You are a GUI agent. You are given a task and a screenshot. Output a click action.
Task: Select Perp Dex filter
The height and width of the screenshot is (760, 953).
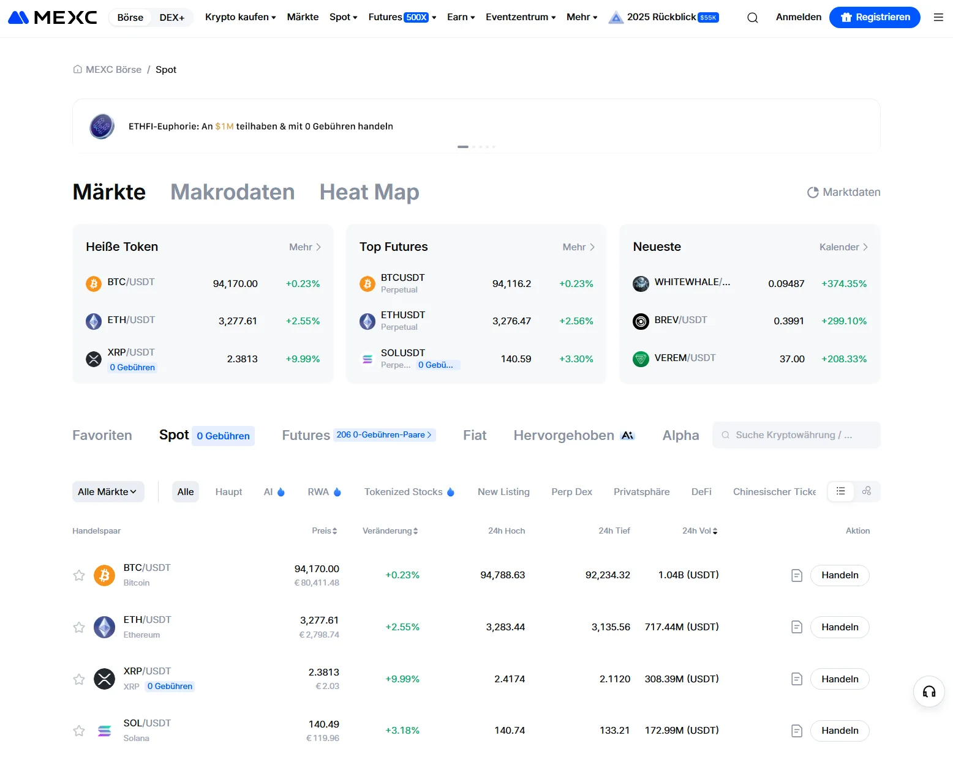point(571,491)
